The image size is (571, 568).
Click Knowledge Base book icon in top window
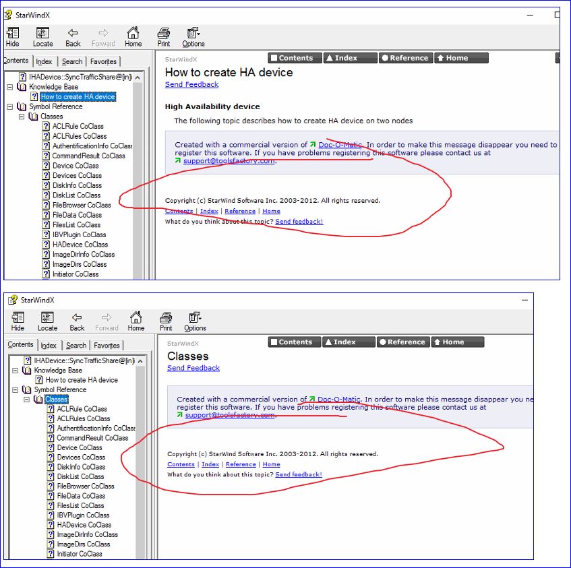click(x=22, y=87)
